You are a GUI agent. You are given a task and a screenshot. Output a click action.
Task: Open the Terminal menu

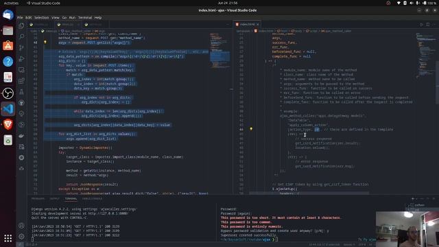[x=85, y=17]
